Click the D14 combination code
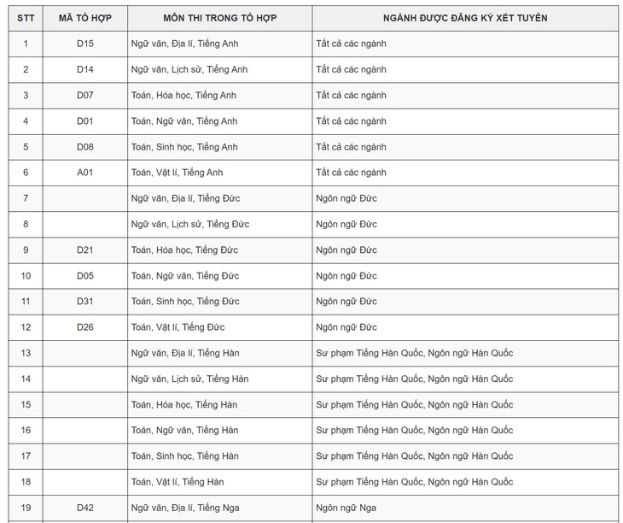Screen dimensions: 623x523 point(85,69)
